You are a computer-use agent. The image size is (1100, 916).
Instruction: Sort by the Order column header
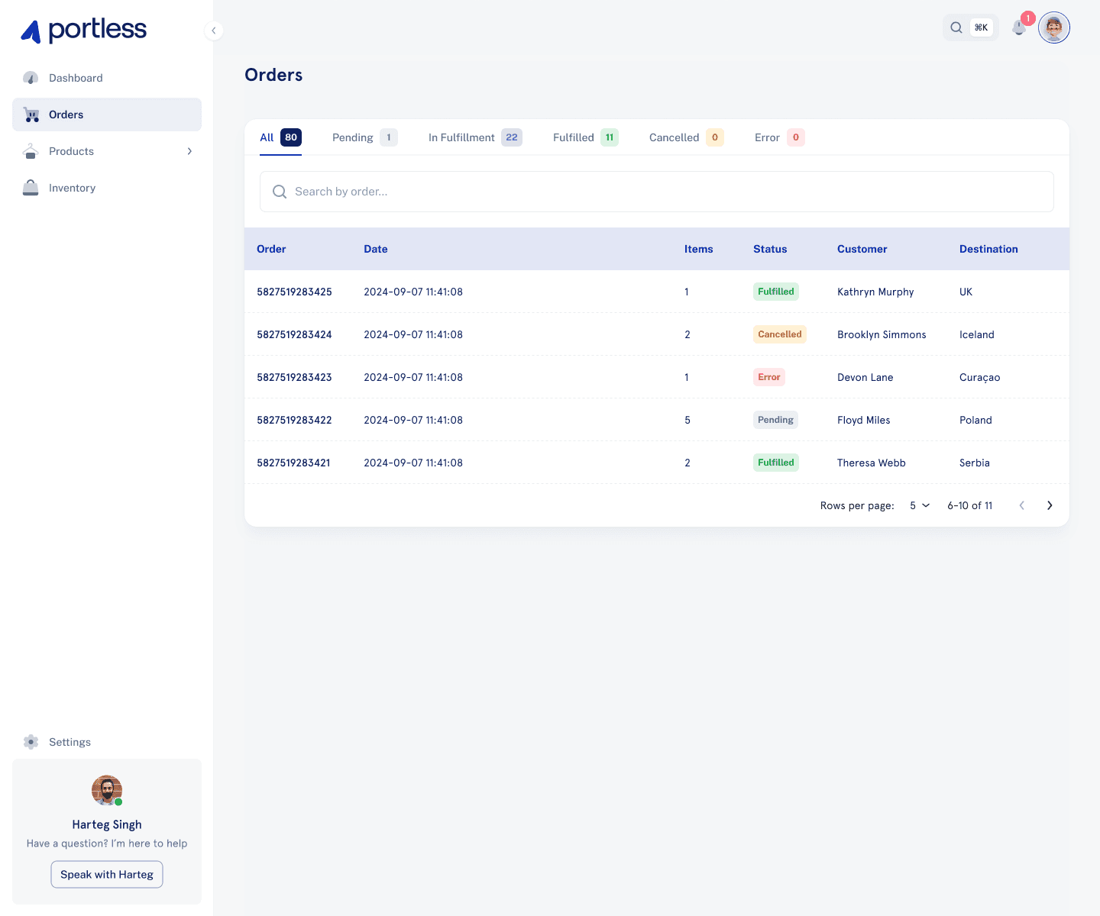click(x=271, y=249)
